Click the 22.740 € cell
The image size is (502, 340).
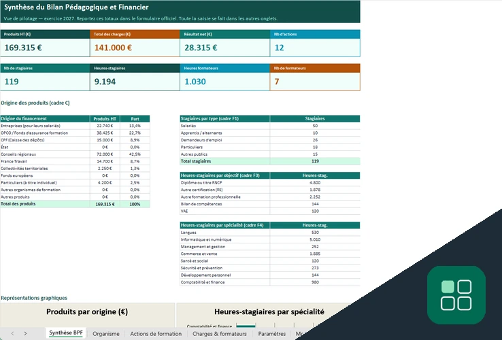pos(105,126)
